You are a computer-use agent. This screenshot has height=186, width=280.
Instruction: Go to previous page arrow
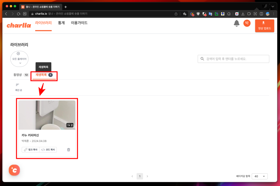click(132, 176)
